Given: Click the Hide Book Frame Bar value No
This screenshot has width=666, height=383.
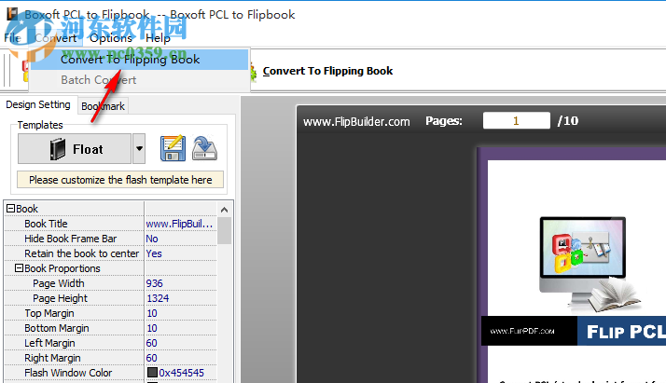Looking at the screenshot, I should click(181, 239).
